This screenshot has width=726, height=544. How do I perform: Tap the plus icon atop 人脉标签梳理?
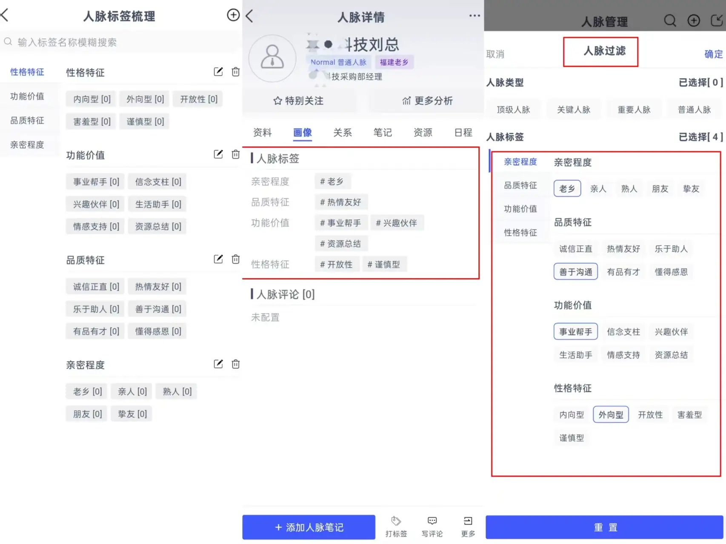coord(233,15)
